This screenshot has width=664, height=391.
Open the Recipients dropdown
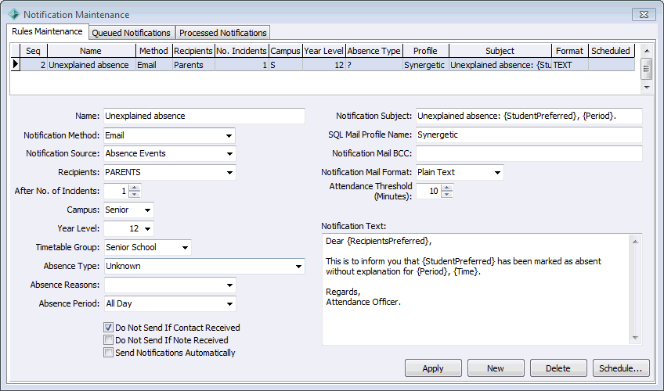coord(229,173)
